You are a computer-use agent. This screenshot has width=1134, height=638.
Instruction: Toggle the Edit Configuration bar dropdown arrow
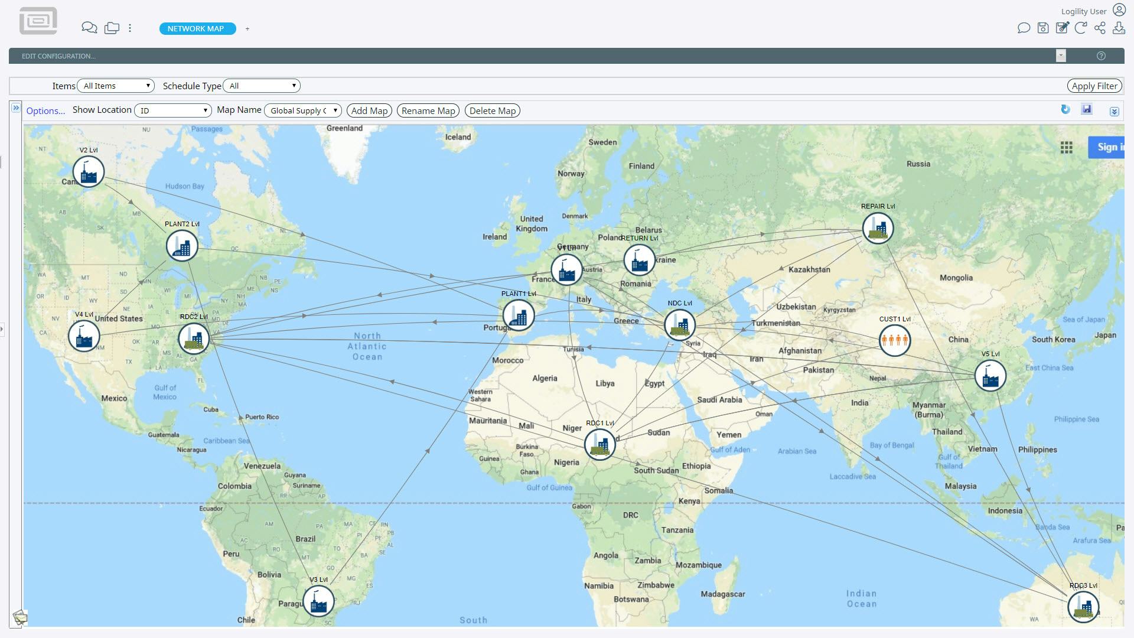point(1061,56)
